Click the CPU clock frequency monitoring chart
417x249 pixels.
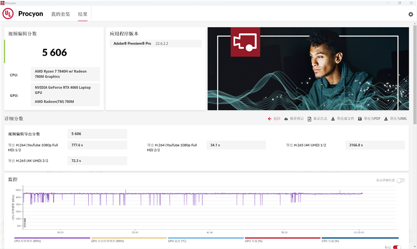coord(210,207)
